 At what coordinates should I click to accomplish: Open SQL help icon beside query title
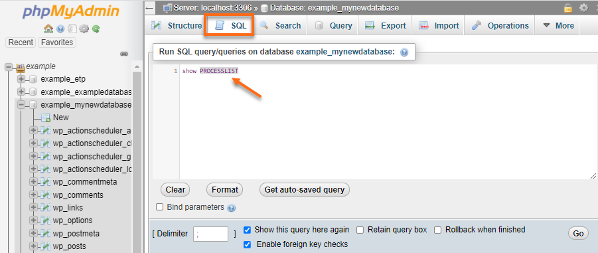click(x=404, y=52)
